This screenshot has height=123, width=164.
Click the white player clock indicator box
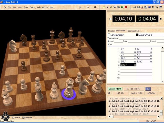point(110,19)
